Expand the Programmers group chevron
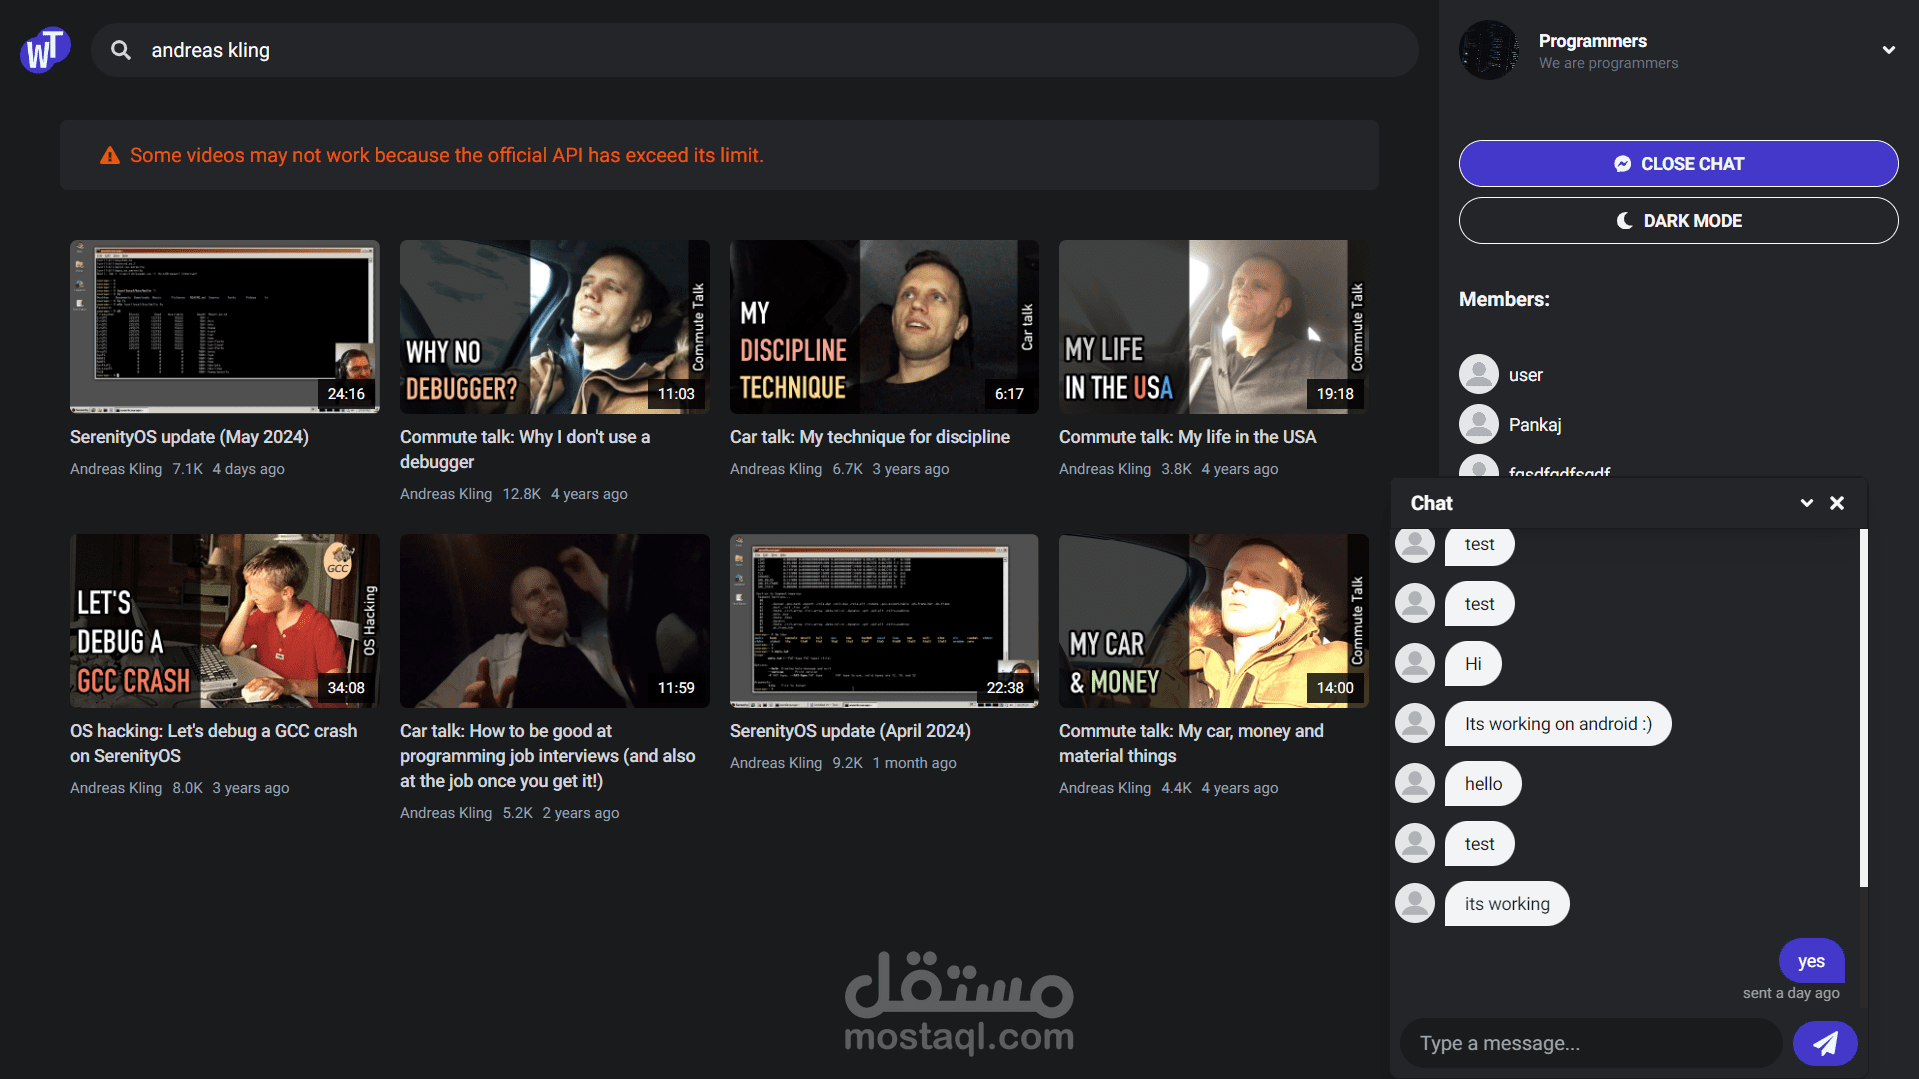 tap(1889, 49)
